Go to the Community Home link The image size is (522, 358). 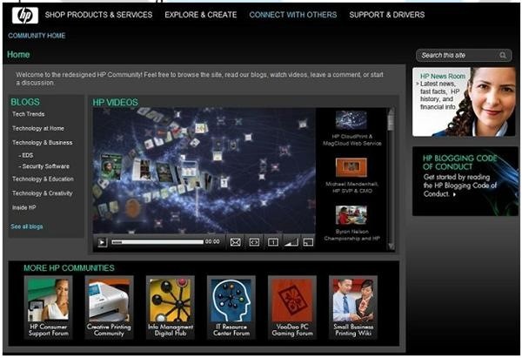(37, 36)
